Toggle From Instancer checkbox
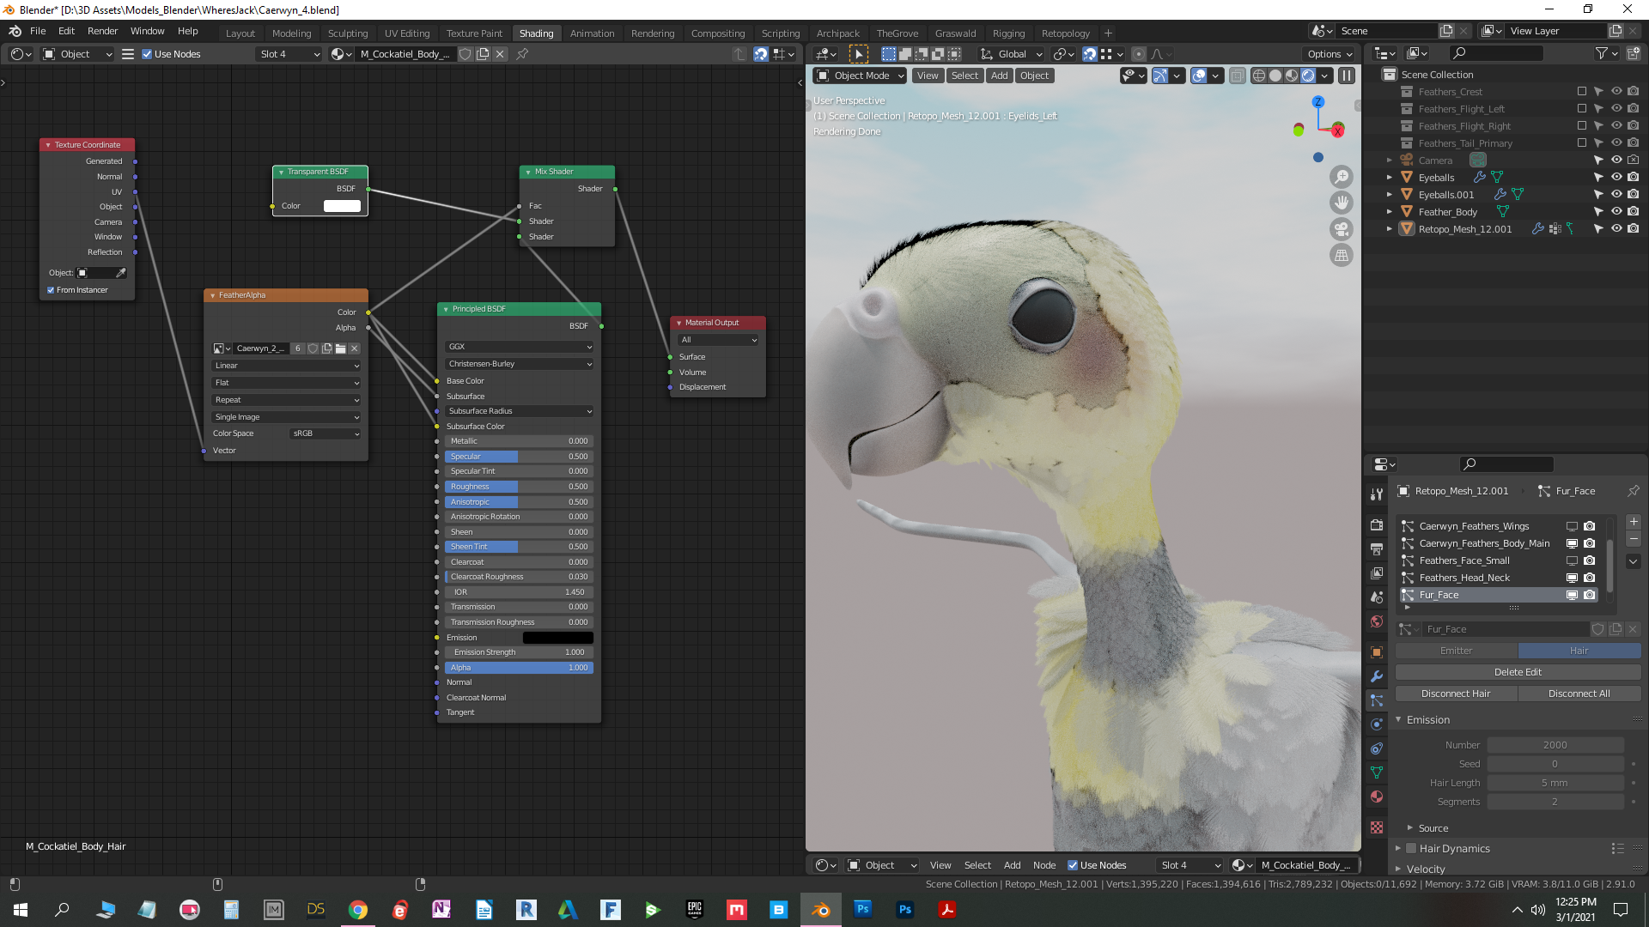1649x927 pixels. coord(51,290)
